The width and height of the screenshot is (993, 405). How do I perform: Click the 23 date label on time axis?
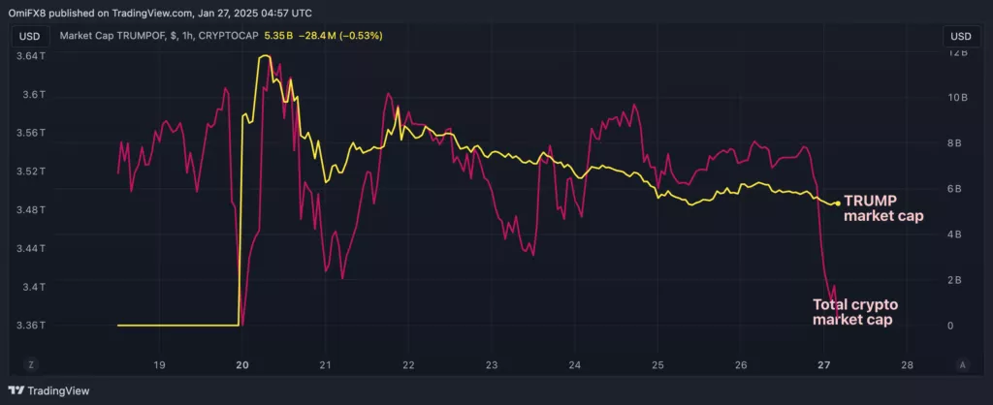point(492,364)
